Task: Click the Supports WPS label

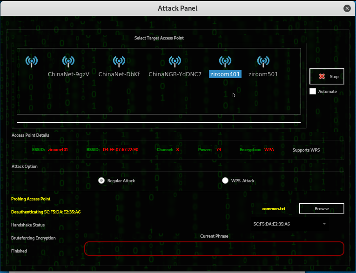Action: 306,150
